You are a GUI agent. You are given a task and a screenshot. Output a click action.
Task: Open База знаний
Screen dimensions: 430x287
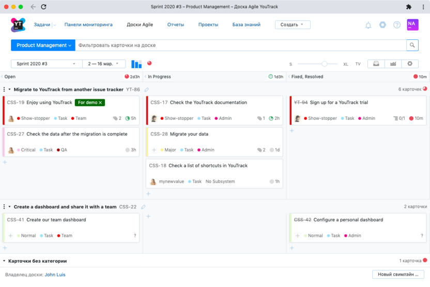tap(246, 25)
